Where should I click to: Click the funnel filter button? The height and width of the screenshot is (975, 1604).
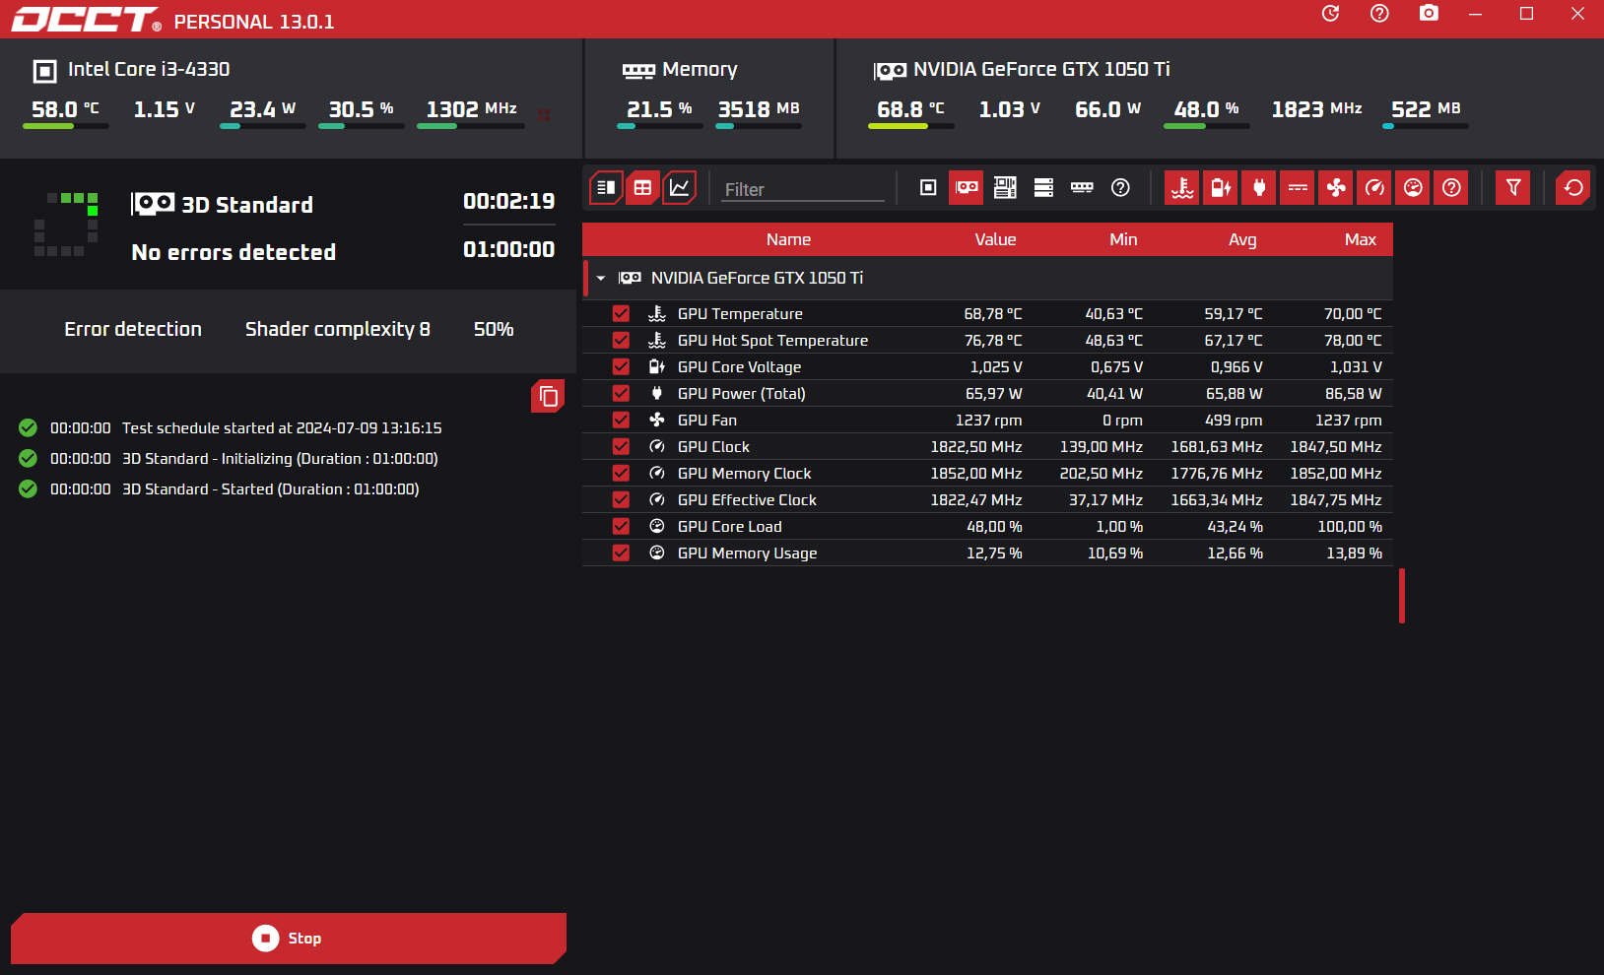click(x=1513, y=187)
